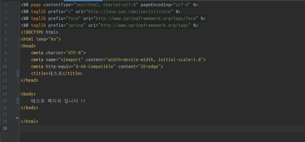The width and height of the screenshot is (305, 142).
Task: Click gutter line number 10
Action: coord(5,66)
